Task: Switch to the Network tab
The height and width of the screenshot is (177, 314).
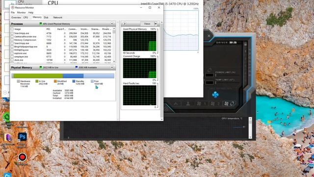Action: click(58, 18)
